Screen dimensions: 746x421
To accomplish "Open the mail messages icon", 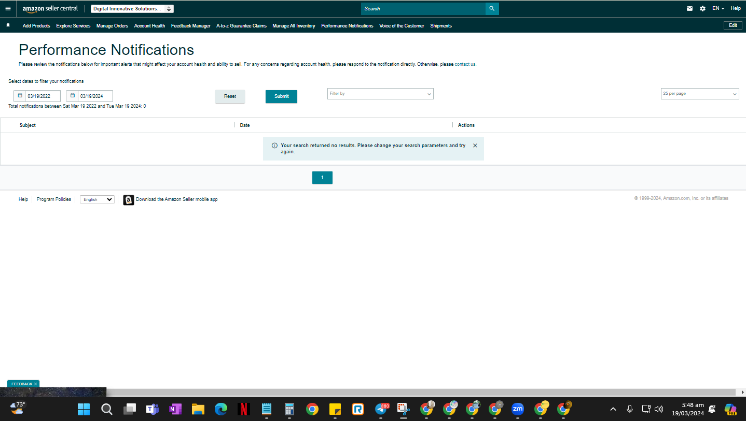I will 689,9.
